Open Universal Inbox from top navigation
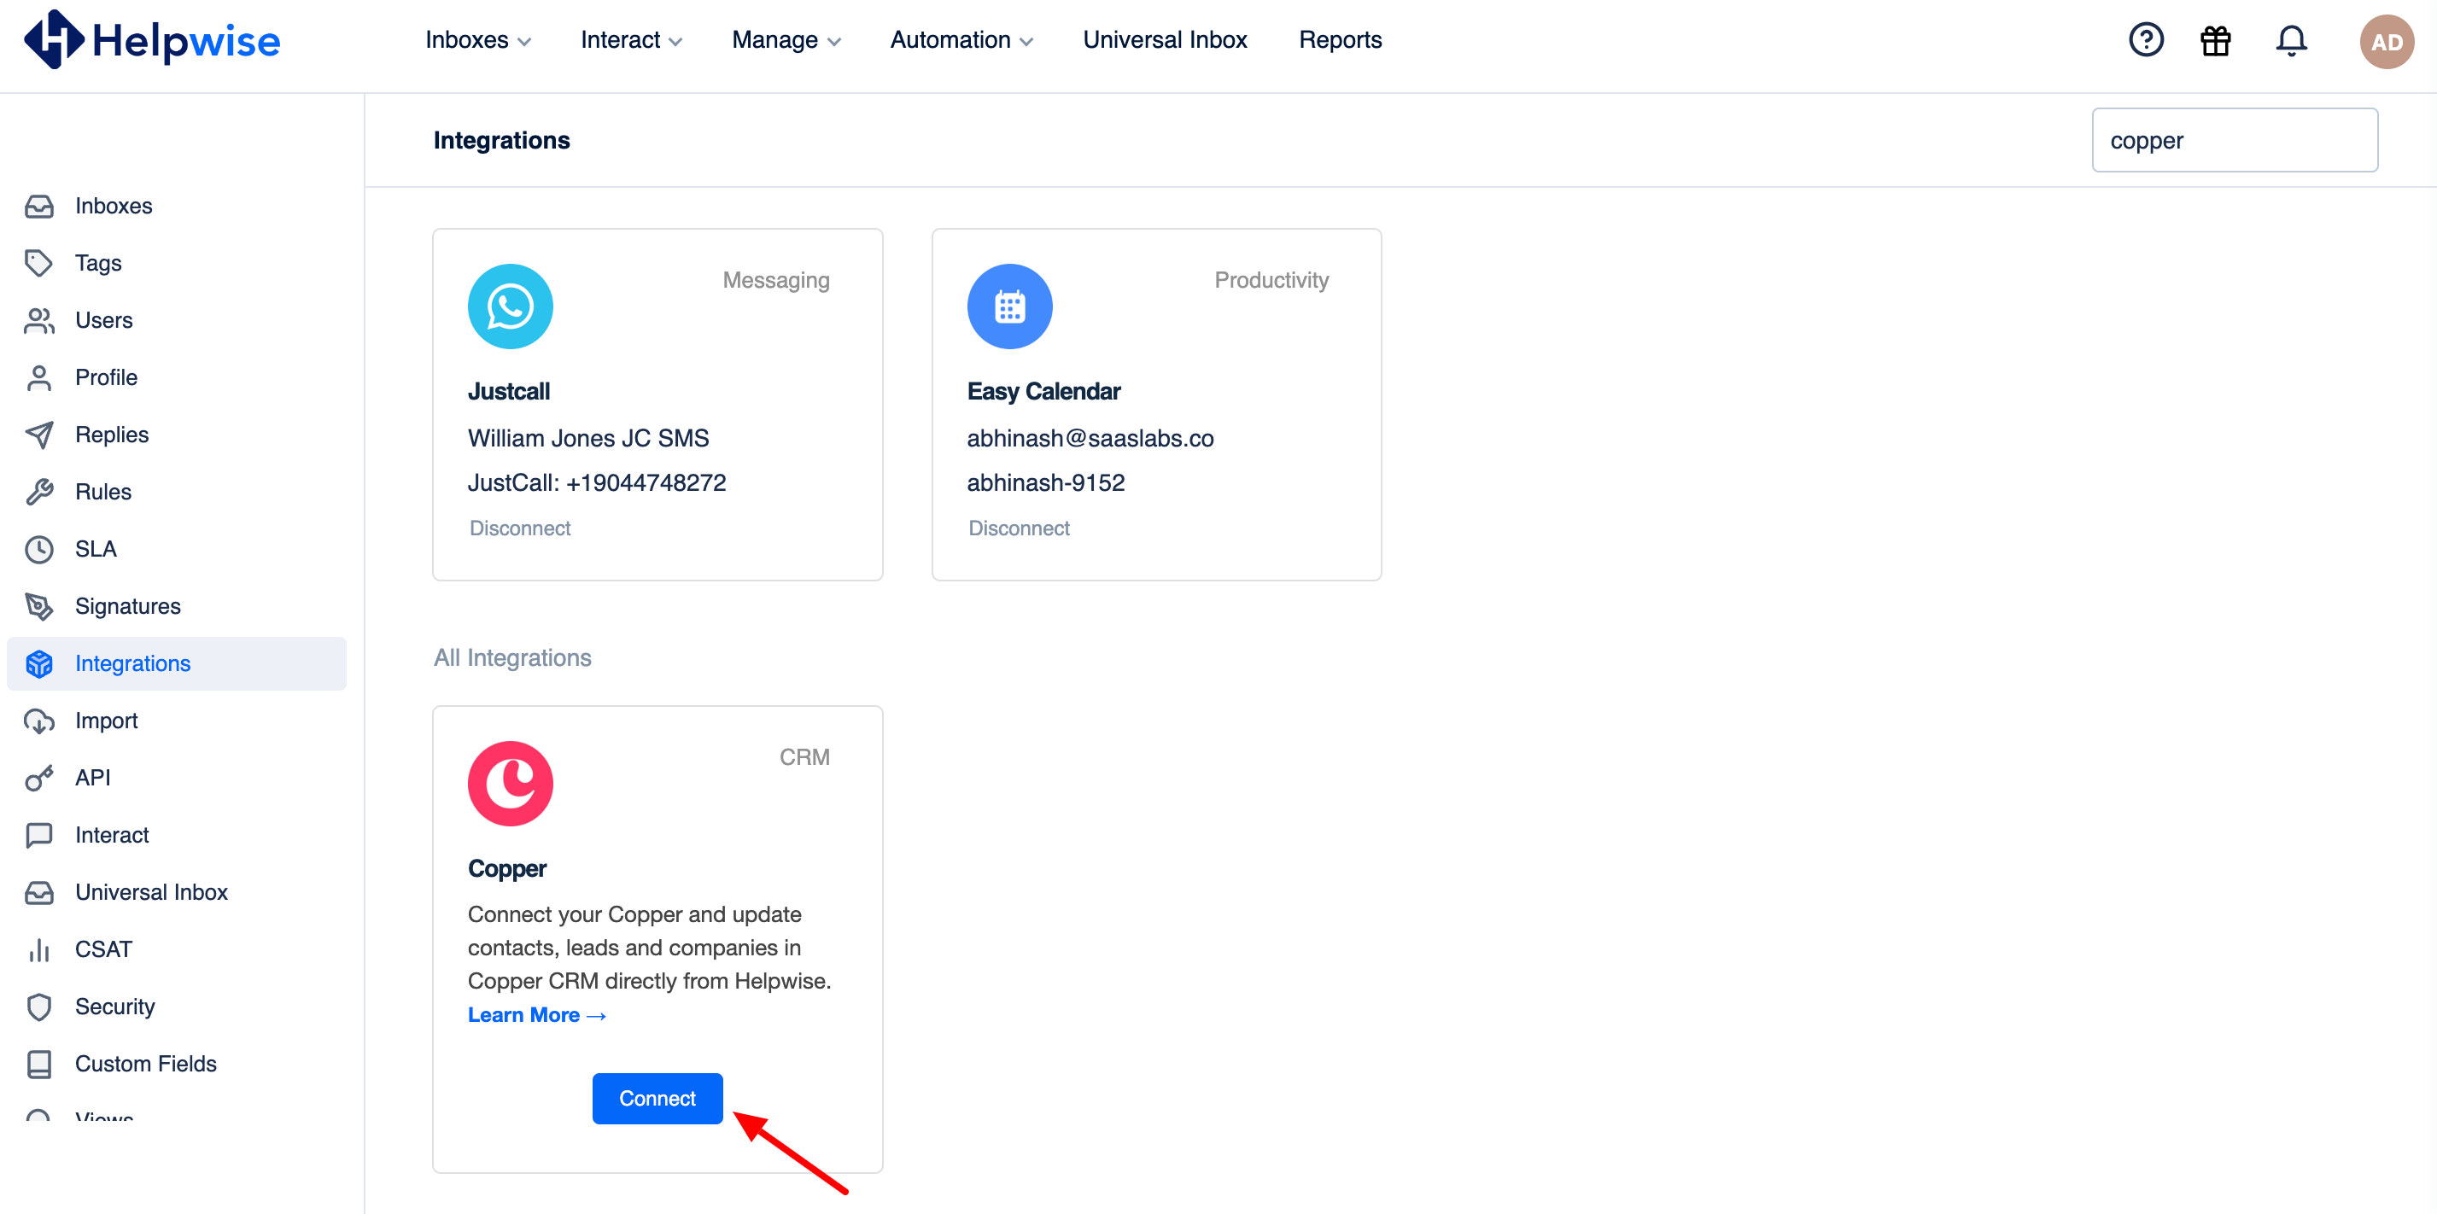The height and width of the screenshot is (1214, 2437). [1165, 40]
